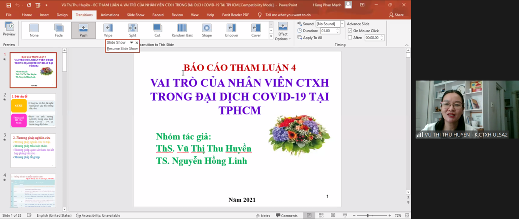
Task: Open Customize Quick Access Toolbar arrow
Action: click(x=47, y=5)
